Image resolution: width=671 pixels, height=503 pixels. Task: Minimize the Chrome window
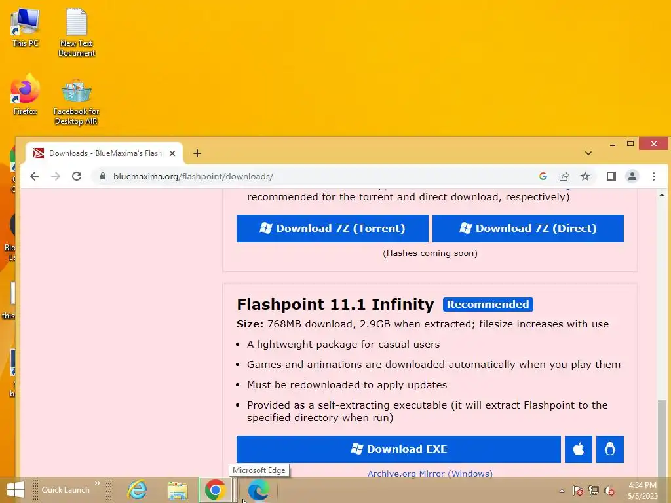tap(613, 144)
